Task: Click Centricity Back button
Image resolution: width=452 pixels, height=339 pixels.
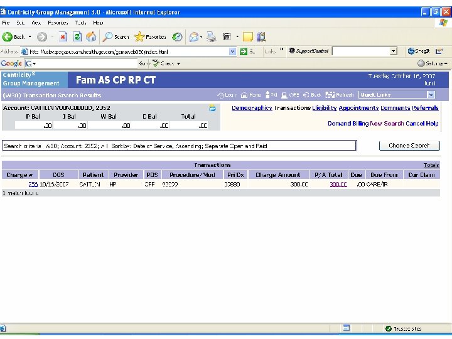Action: click(x=312, y=95)
